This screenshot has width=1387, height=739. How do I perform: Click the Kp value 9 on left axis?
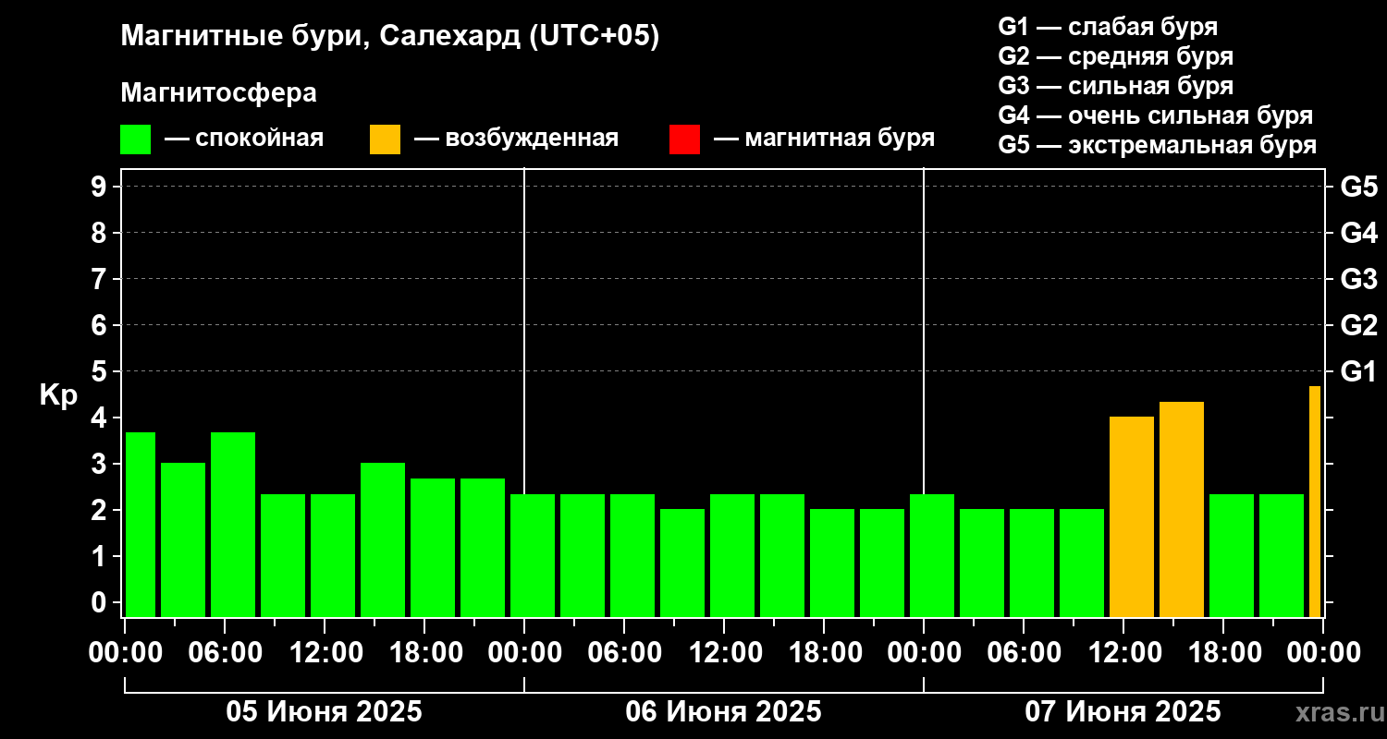pyautogui.click(x=100, y=188)
